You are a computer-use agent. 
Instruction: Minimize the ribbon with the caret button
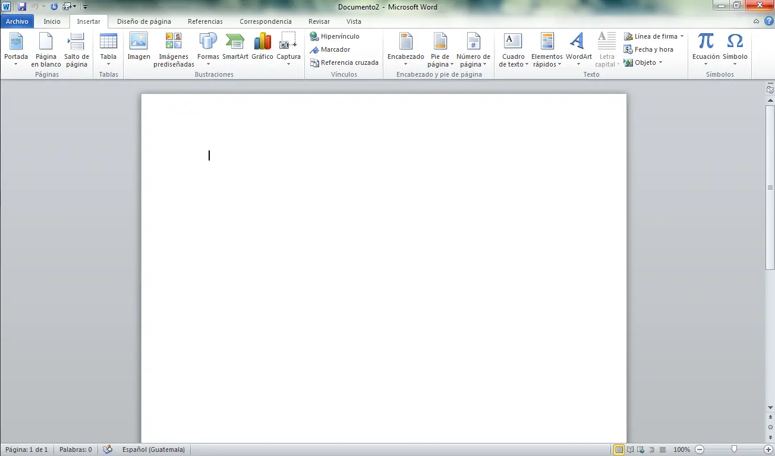[x=756, y=21]
